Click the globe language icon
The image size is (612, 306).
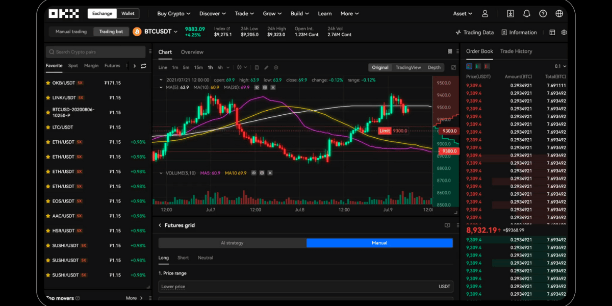pos(559,14)
